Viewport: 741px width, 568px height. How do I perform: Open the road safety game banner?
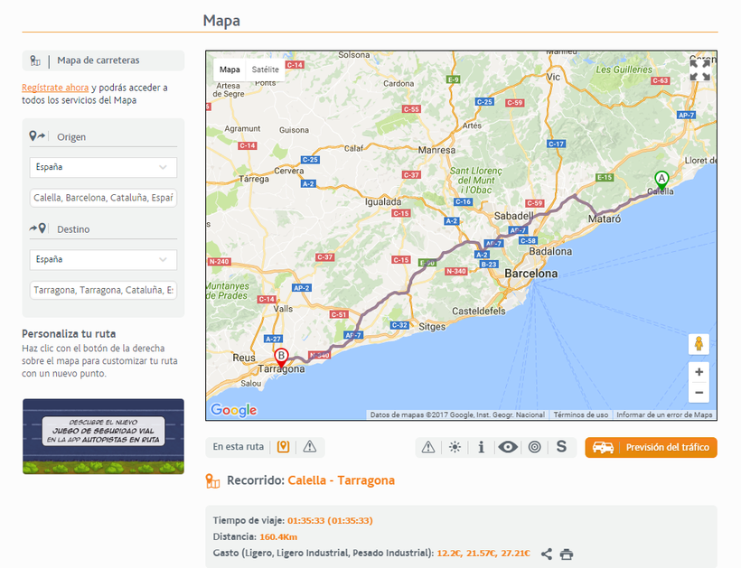point(103,436)
